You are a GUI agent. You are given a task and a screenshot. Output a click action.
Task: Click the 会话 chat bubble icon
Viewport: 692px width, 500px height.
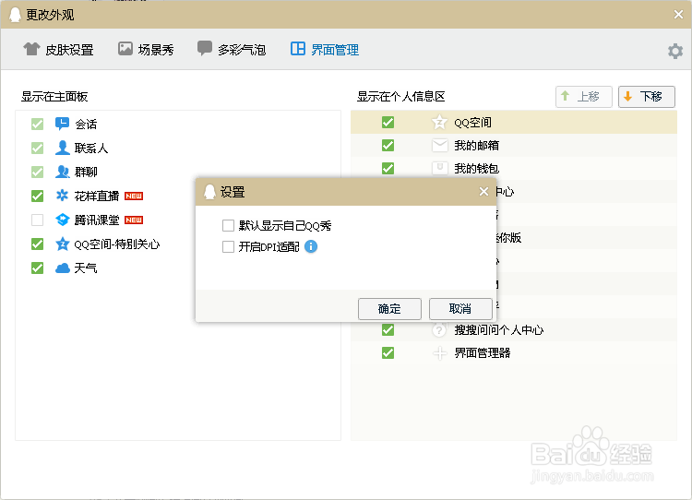coord(62,124)
